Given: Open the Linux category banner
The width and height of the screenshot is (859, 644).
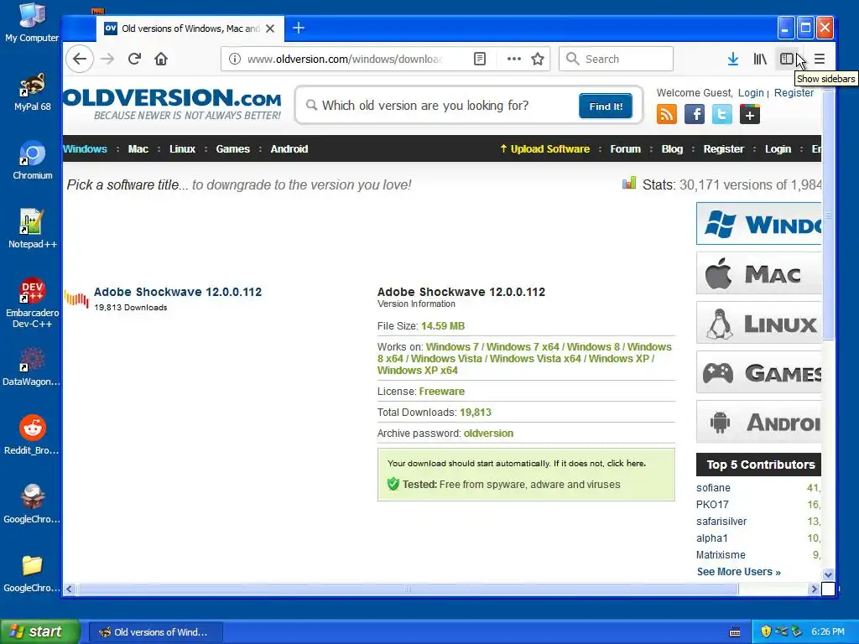Looking at the screenshot, I should [x=758, y=323].
